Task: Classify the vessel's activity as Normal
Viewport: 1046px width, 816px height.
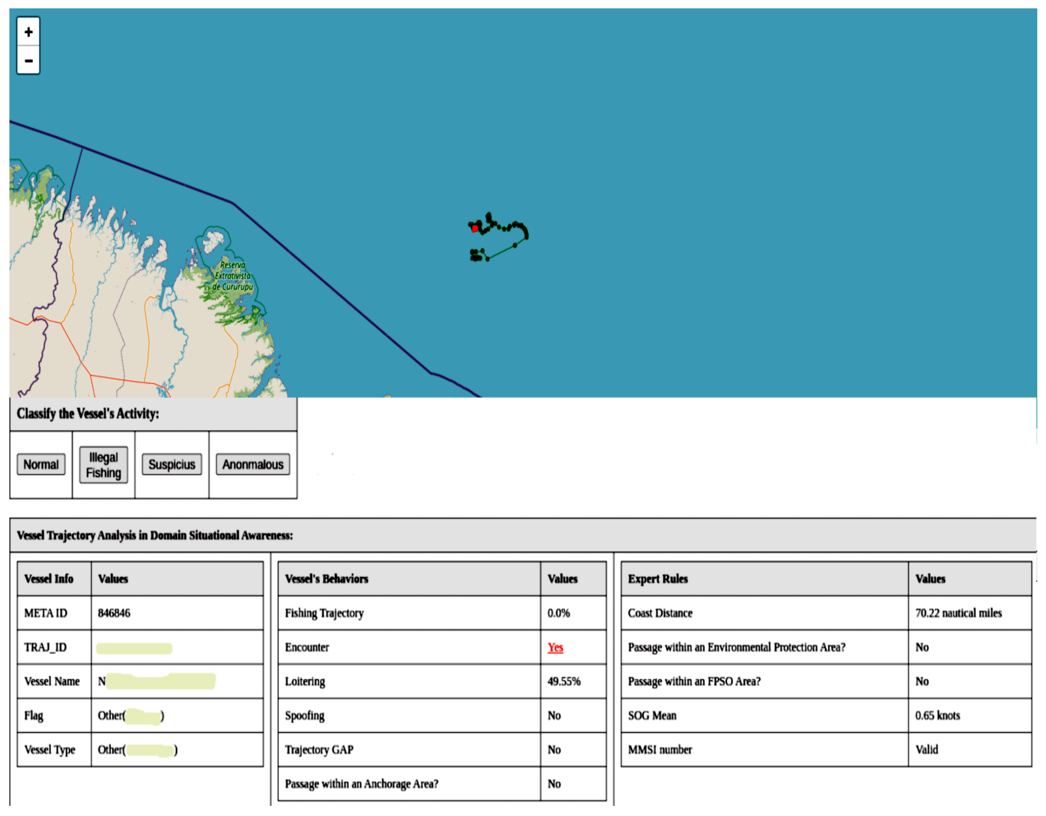Action: click(x=41, y=465)
